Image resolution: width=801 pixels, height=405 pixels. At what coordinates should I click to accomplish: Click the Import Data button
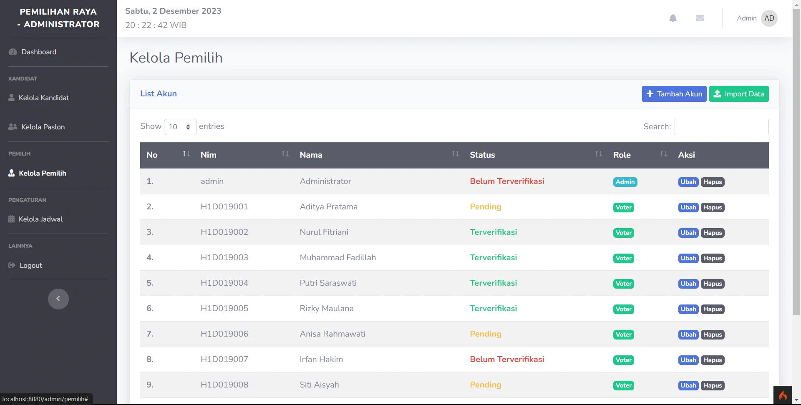point(738,94)
